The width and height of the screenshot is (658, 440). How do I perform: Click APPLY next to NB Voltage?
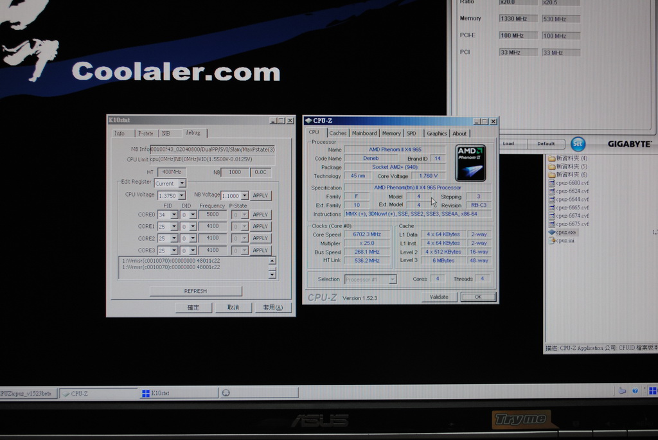coord(260,196)
